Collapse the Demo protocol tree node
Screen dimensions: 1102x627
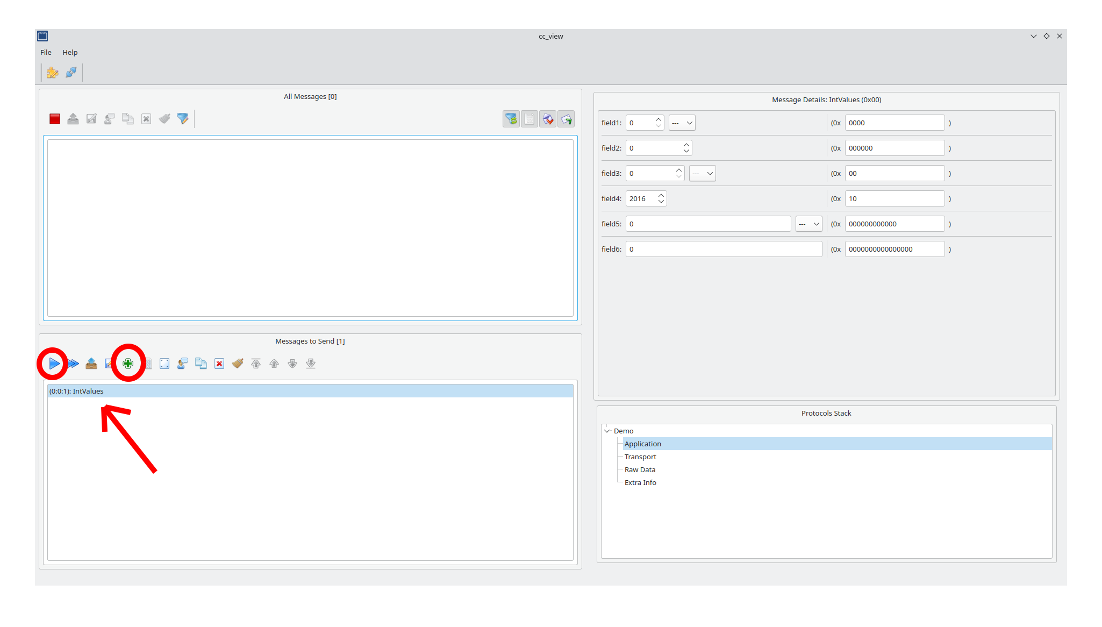pyautogui.click(x=607, y=431)
